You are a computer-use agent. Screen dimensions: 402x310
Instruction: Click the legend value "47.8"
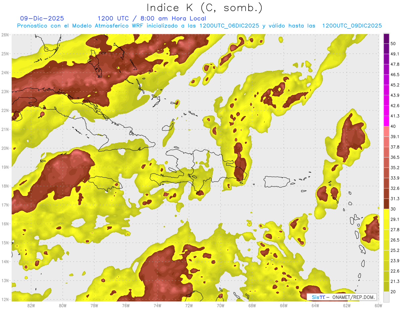click(395, 64)
